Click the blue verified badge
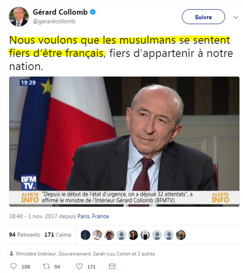Image resolution: width=243 pixels, height=273 pixels. coord(93,12)
